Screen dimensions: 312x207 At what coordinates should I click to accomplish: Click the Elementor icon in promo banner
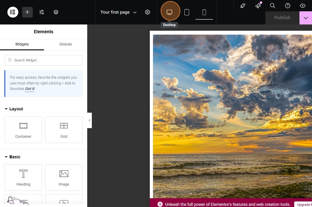(160, 204)
